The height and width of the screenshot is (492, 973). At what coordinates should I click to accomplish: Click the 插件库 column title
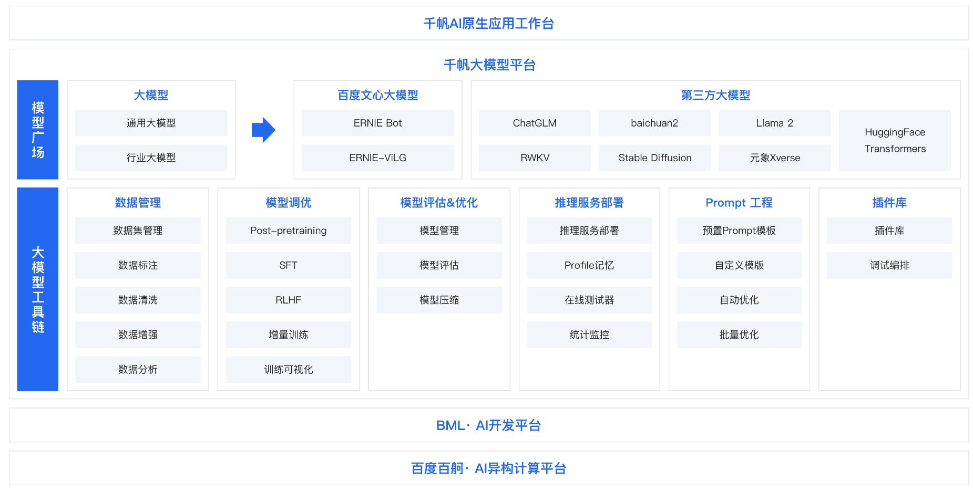tap(889, 203)
